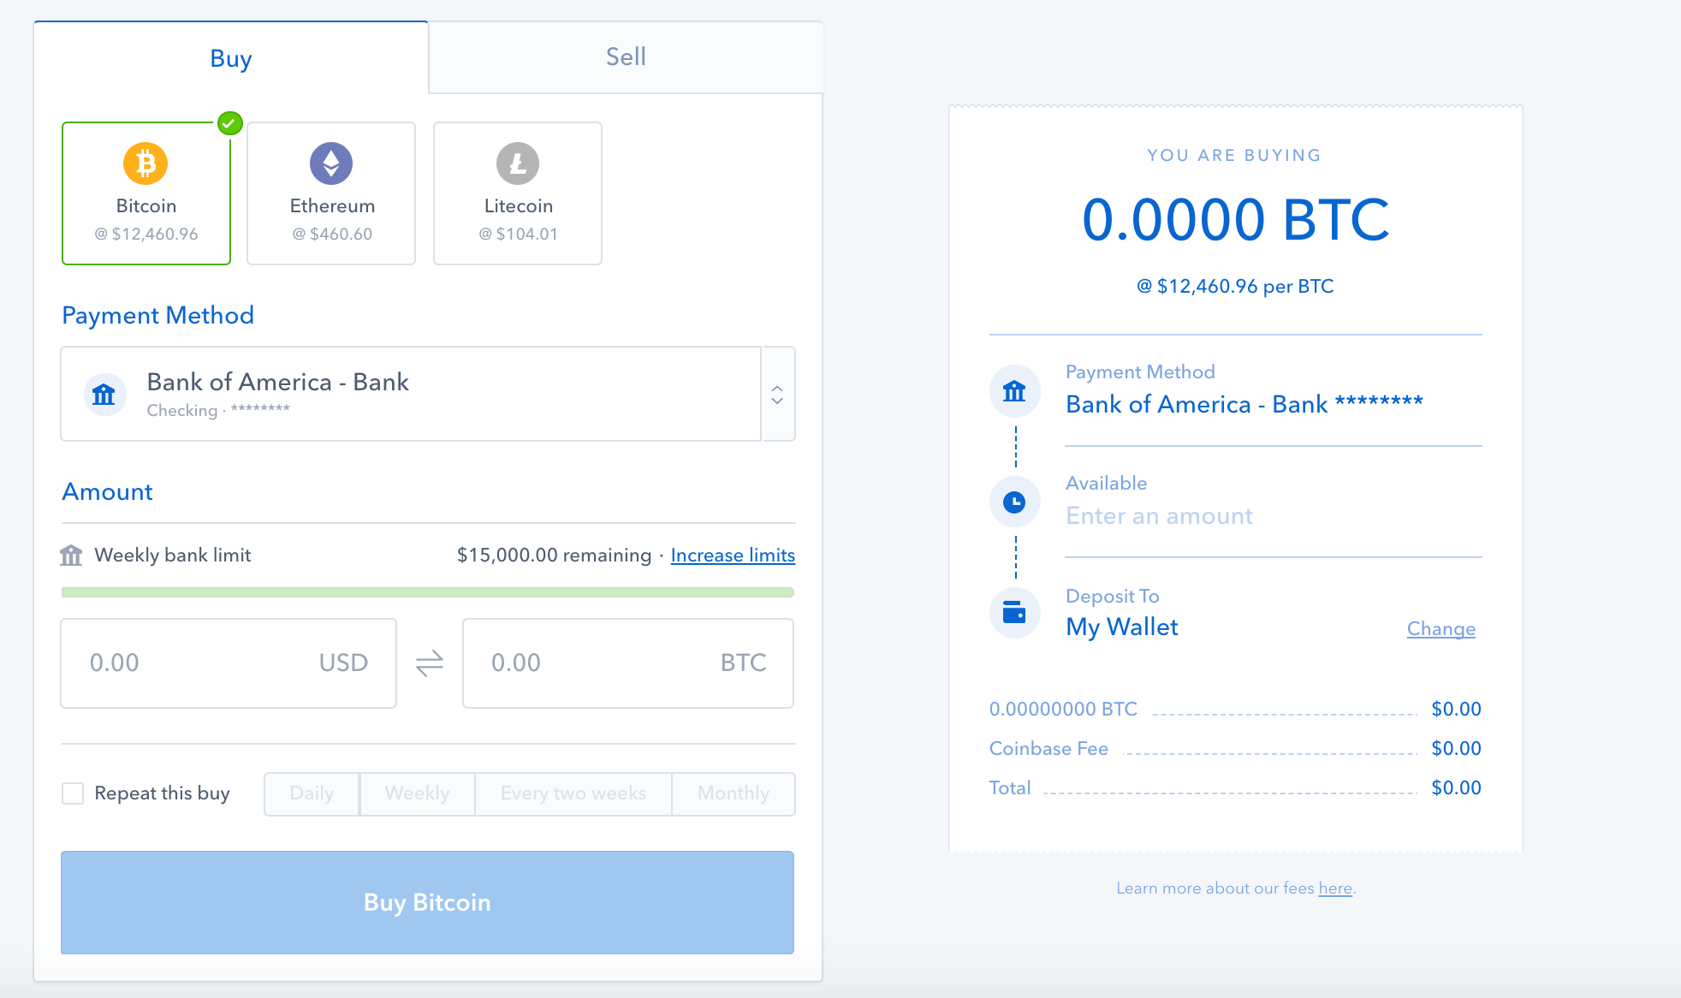The image size is (1681, 998).
Task: Click the payment method bank icon in summary
Action: (x=1014, y=392)
